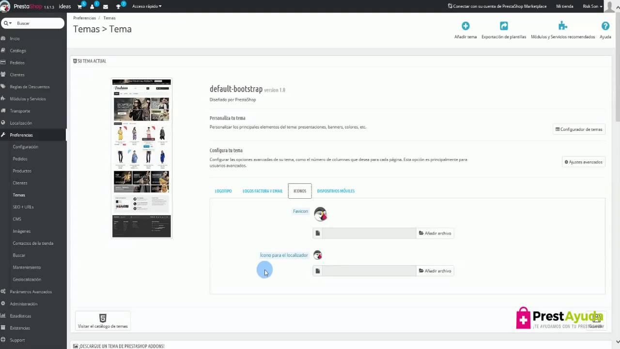Screen dimensions: 620x349
Task: Open the customer notifications icon
Action: pos(93,6)
